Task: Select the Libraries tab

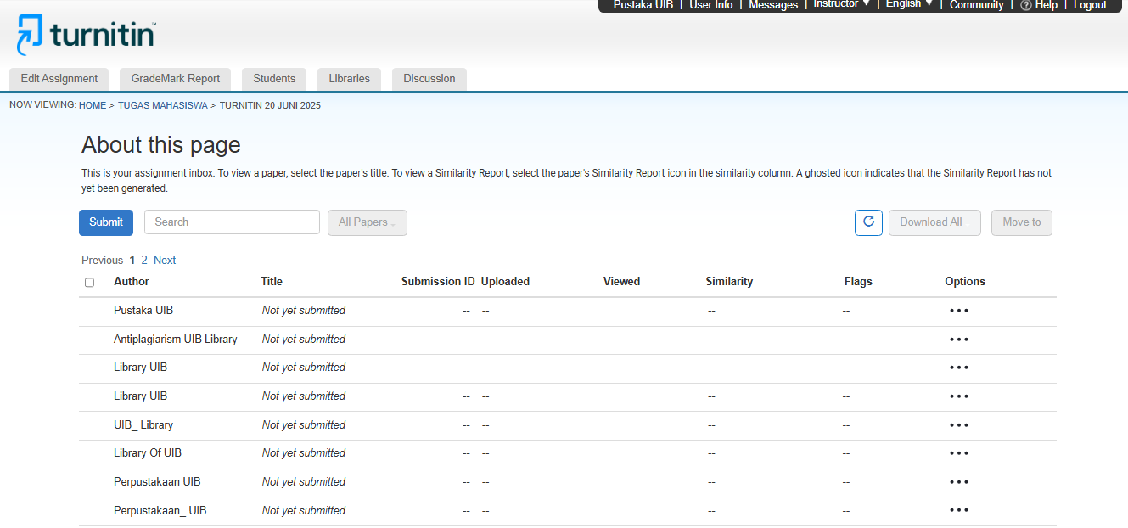Action: pyautogui.click(x=350, y=79)
